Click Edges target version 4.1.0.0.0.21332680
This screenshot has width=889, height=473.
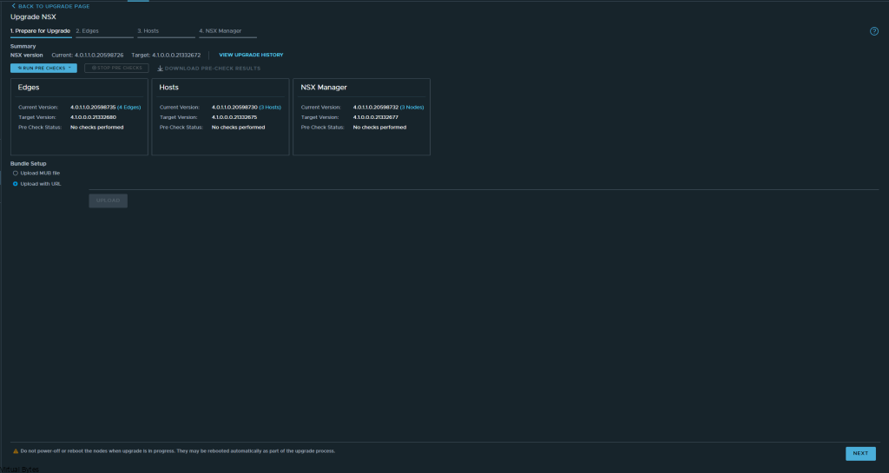click(x=93, y=117)
